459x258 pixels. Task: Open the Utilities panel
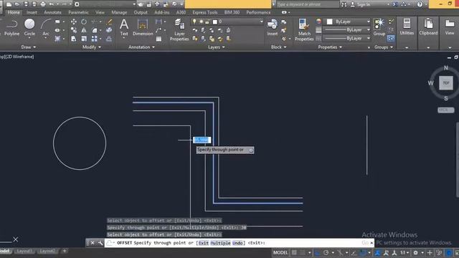click(x=407, y=27)
